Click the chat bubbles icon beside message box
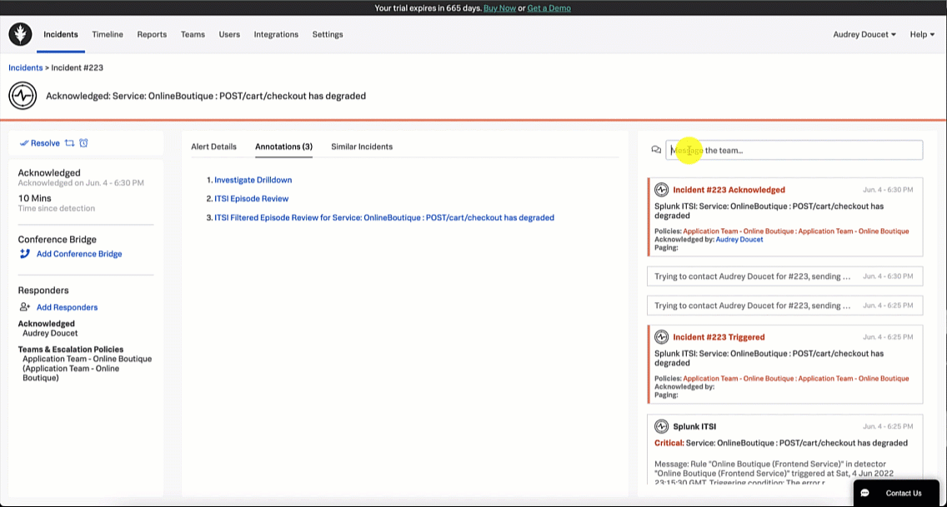 (656, 150)
